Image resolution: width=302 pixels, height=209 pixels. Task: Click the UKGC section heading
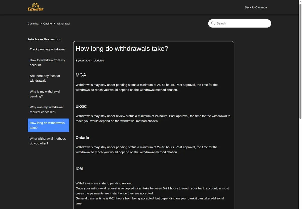pos(81,107)
